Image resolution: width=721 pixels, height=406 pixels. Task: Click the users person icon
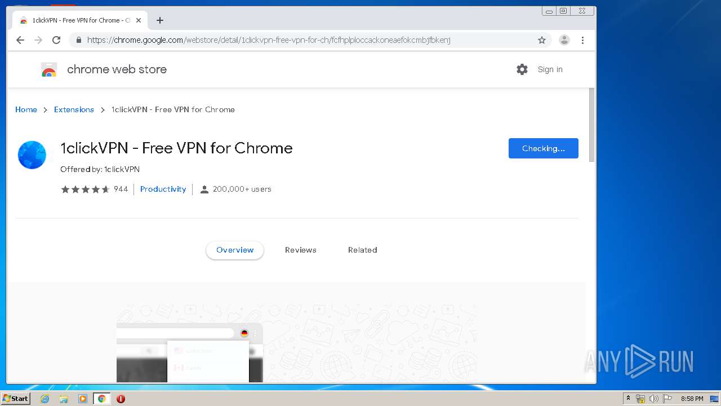[x=204, y=189]
